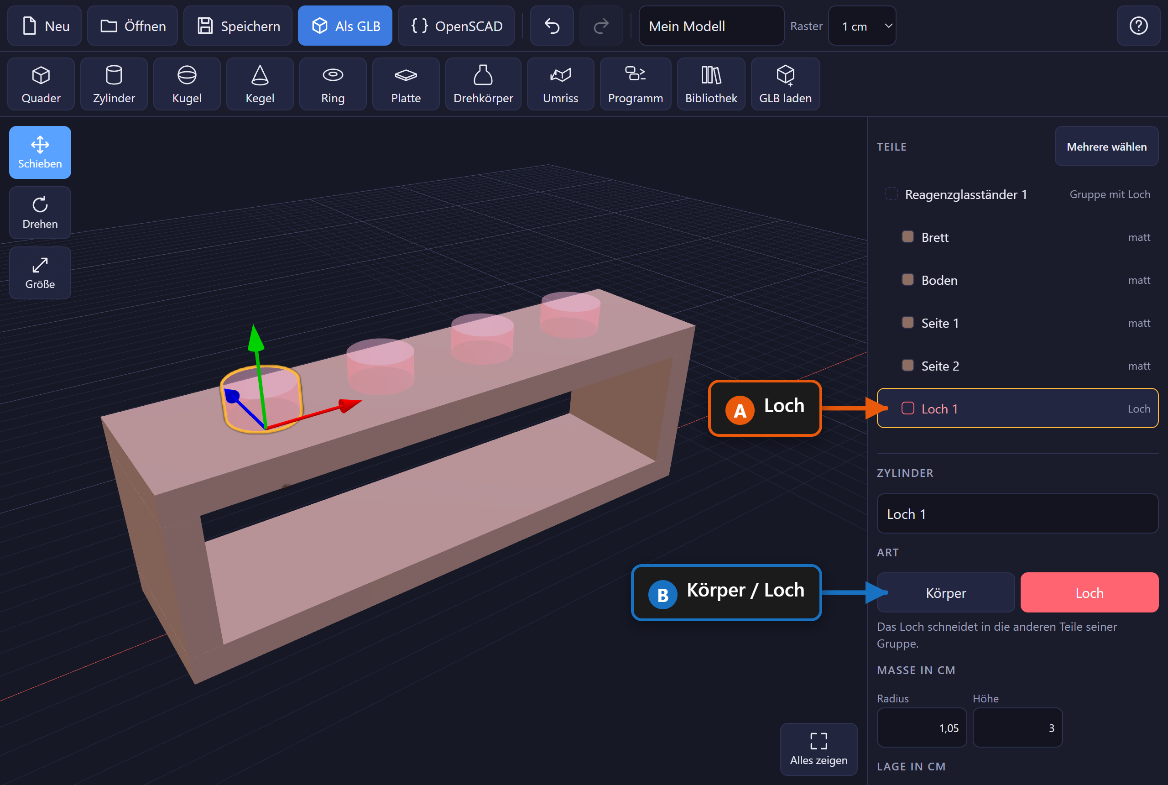Viewport: 1168px width, 785px height.
Task: Select the Boden part
Action: tap(1018, 280)
